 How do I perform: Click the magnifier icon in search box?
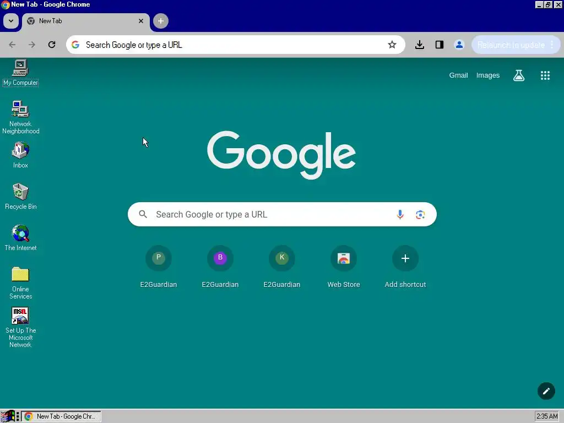point(143,214)
